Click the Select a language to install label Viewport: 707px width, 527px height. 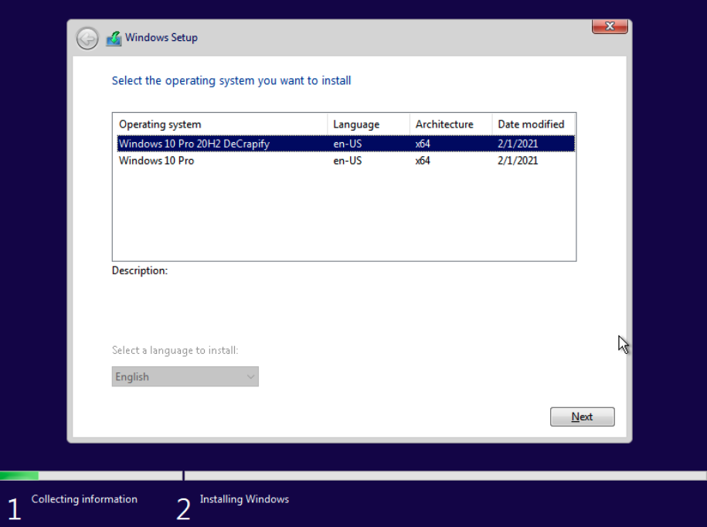pos(175,350)
